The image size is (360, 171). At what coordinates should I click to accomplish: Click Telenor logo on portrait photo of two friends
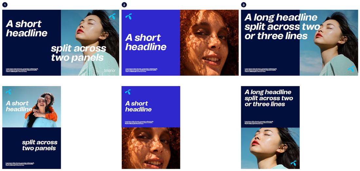[x=9, y=92]
